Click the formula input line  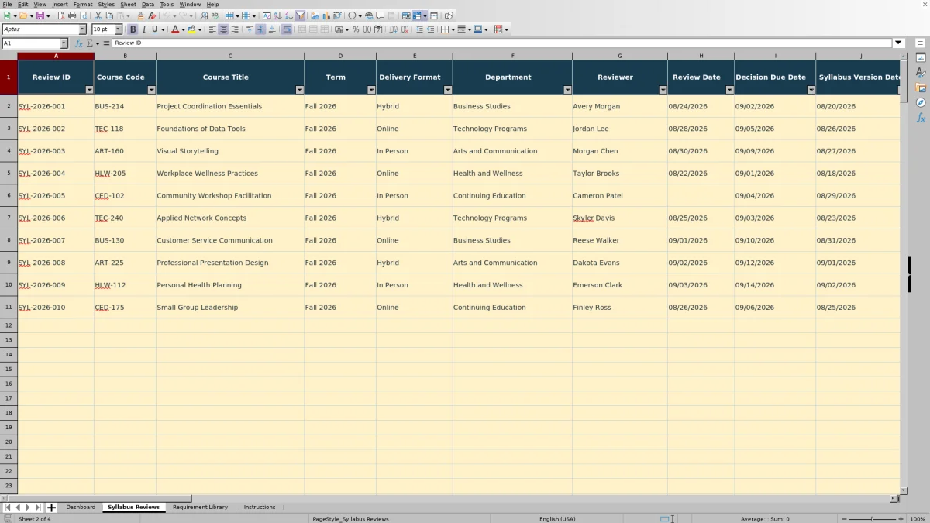click(502, 43)
